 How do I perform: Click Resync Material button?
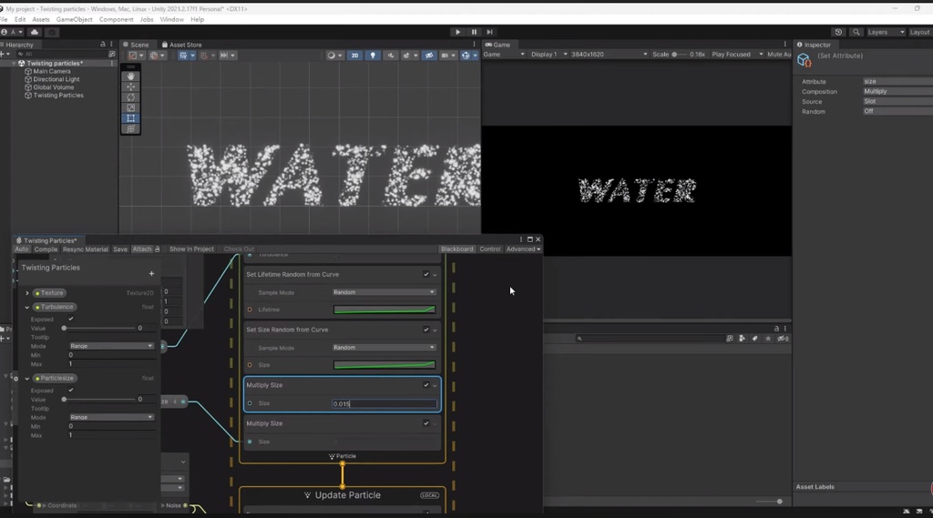85,249
